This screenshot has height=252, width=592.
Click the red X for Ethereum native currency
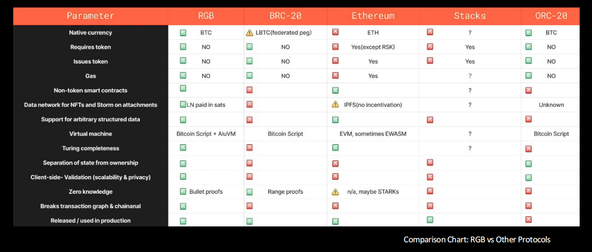(x=335, y=32)
